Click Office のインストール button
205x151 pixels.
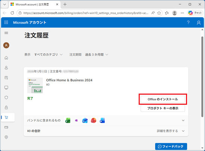pos(163,99)
